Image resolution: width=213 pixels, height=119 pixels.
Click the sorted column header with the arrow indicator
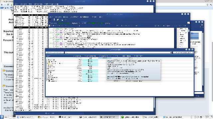[105, 56]
